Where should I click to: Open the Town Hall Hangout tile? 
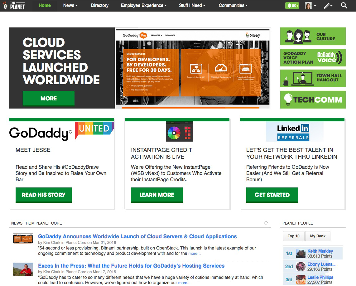point(313,78)
